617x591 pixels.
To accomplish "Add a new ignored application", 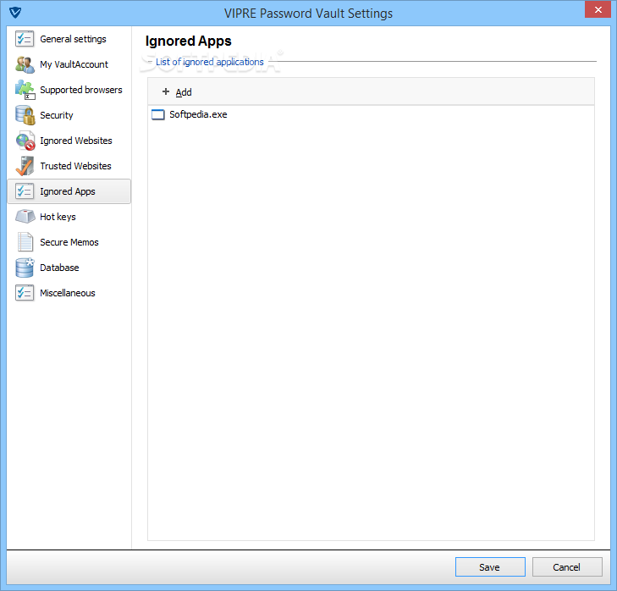I will 177,92.
